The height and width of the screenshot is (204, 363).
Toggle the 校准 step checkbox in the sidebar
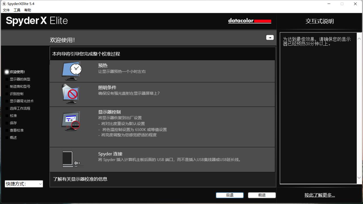(x=7, y=116)
